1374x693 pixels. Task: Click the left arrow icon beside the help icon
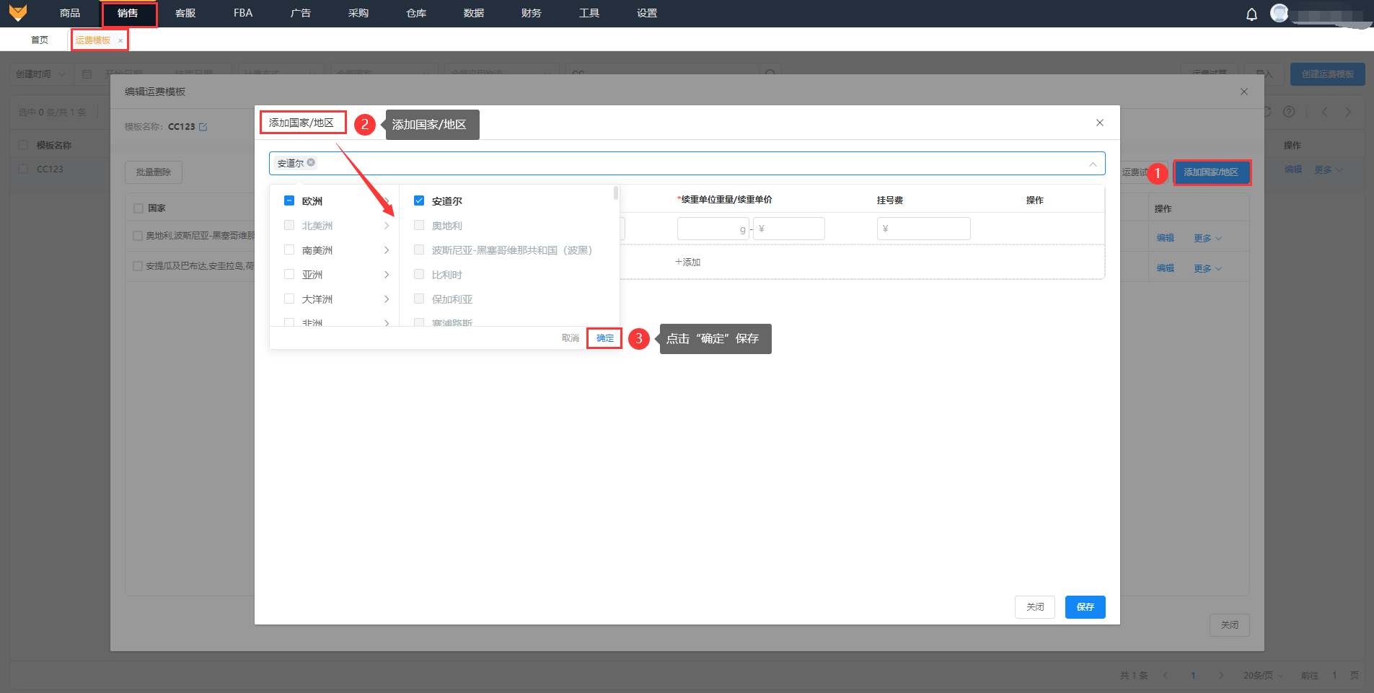click(x=1324, y=112)
